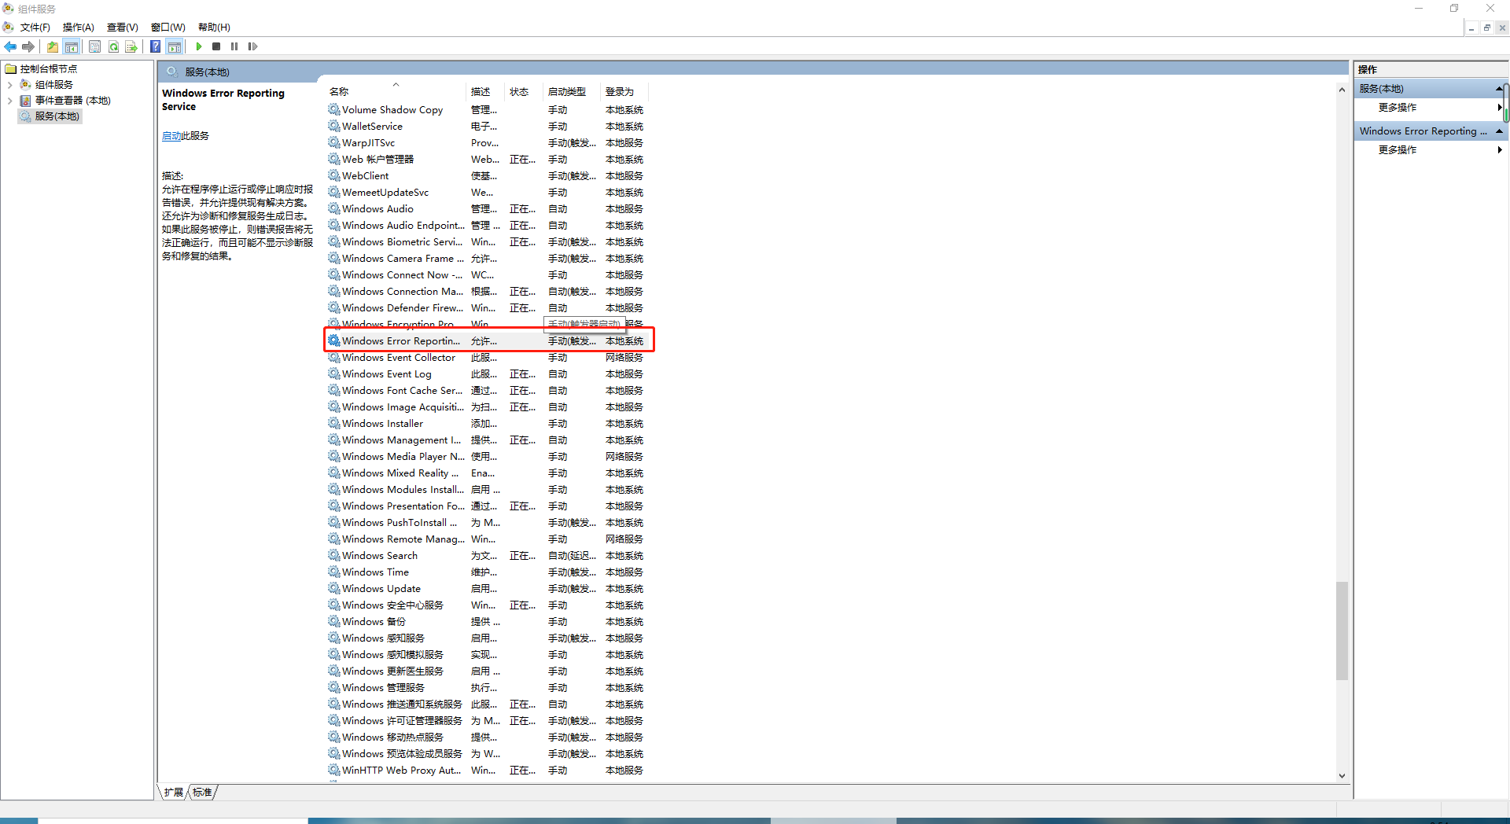
Task: Click the gear icon for Windows Audio
Action: pos(334,208)
